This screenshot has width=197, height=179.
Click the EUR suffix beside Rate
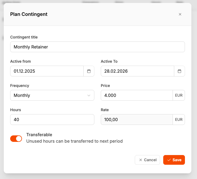[179, 120]
